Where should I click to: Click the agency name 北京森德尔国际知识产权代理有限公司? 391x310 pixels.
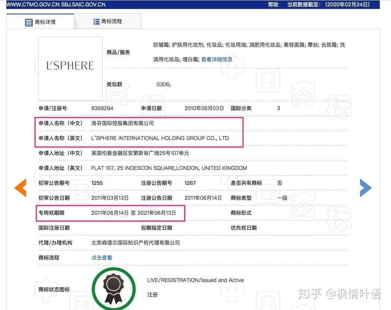(135, 243)
